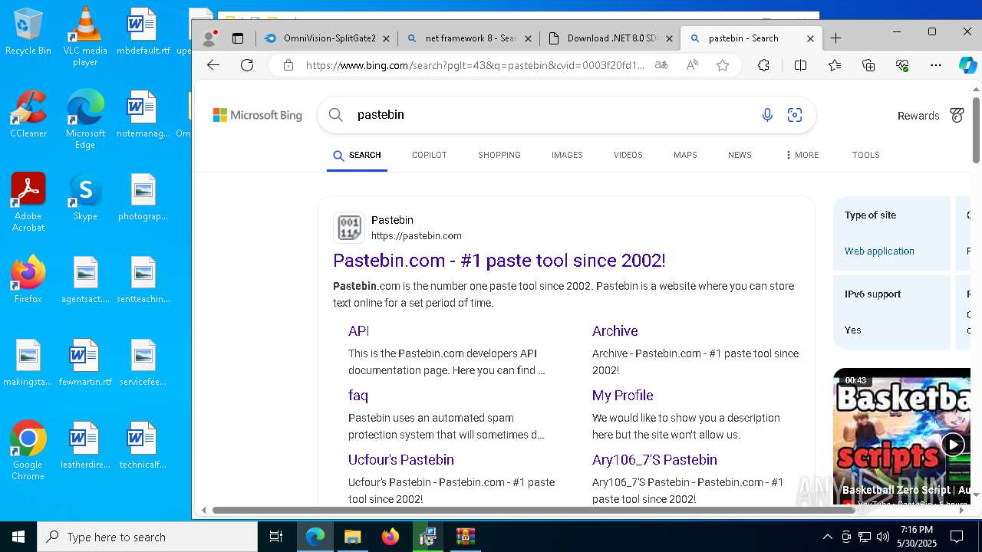The height and width of the screenshot is (552, 982).
Task: Switch to the Download .NET 8.0 SDK tab
Action: pos(610,38)
